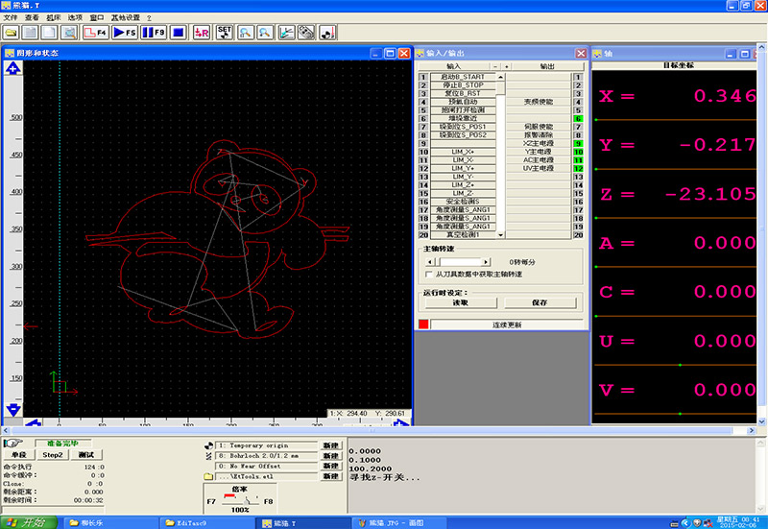
Task: Click the magnifier preview toolbar icon
Action: click(x=69, y=33)
